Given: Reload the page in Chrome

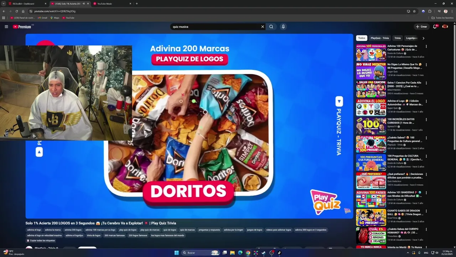Looking at the screenshot, I should [17, 11].
